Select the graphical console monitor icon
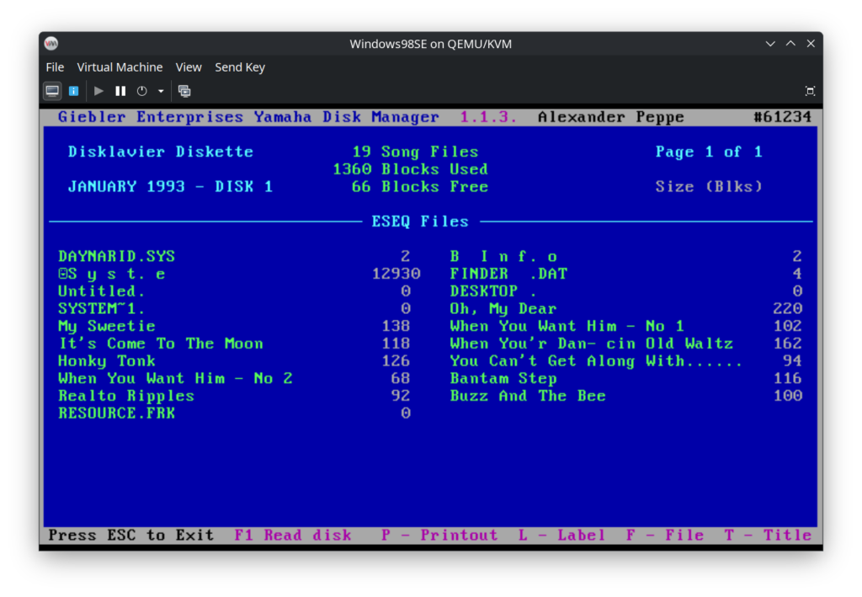862x597 pixels. 51,90
